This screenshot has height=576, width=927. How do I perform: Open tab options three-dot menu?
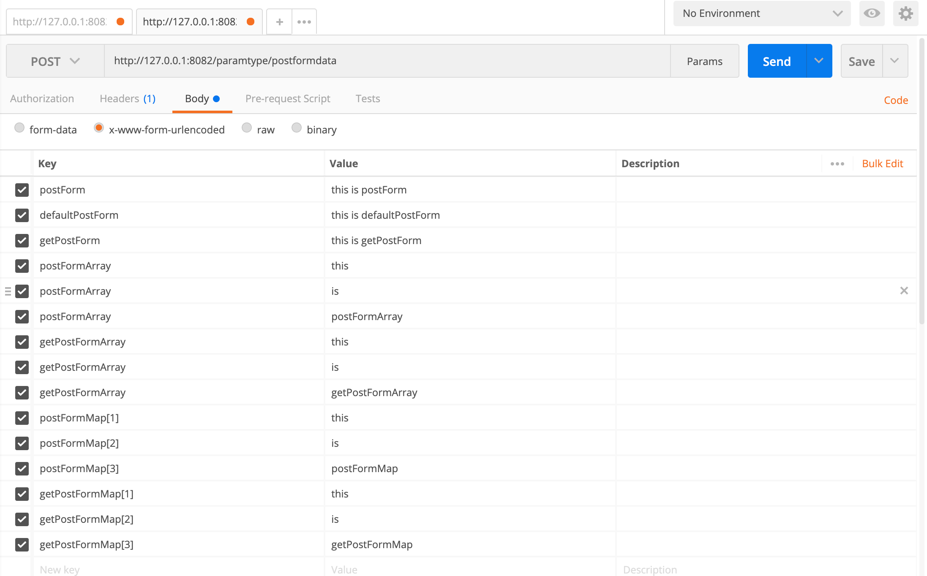[x=304, y=22]
